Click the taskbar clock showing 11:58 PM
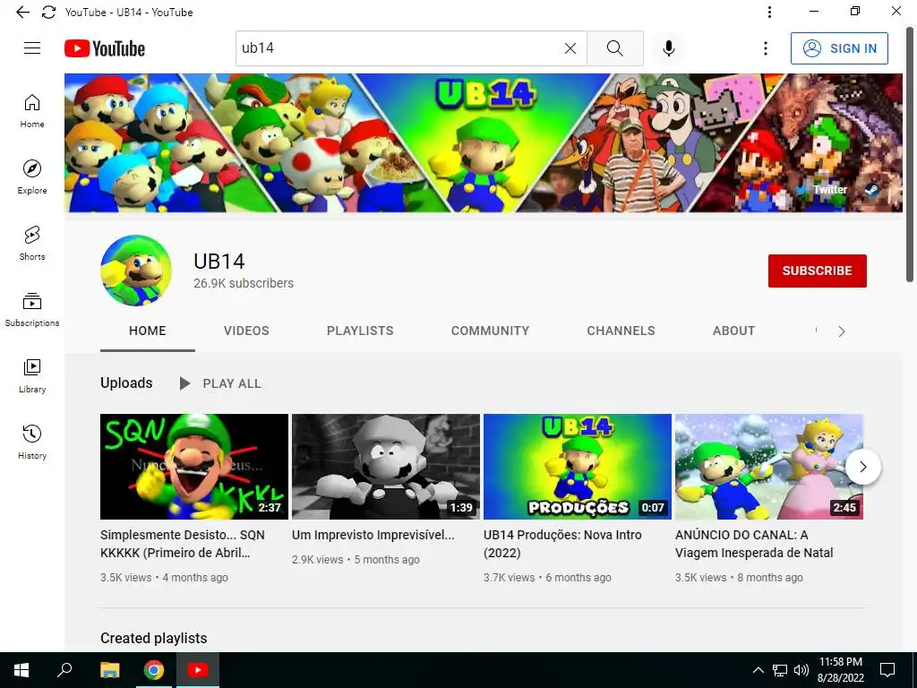Image resolution: width=917 pixels, height=688 pixels. (841, 670)
